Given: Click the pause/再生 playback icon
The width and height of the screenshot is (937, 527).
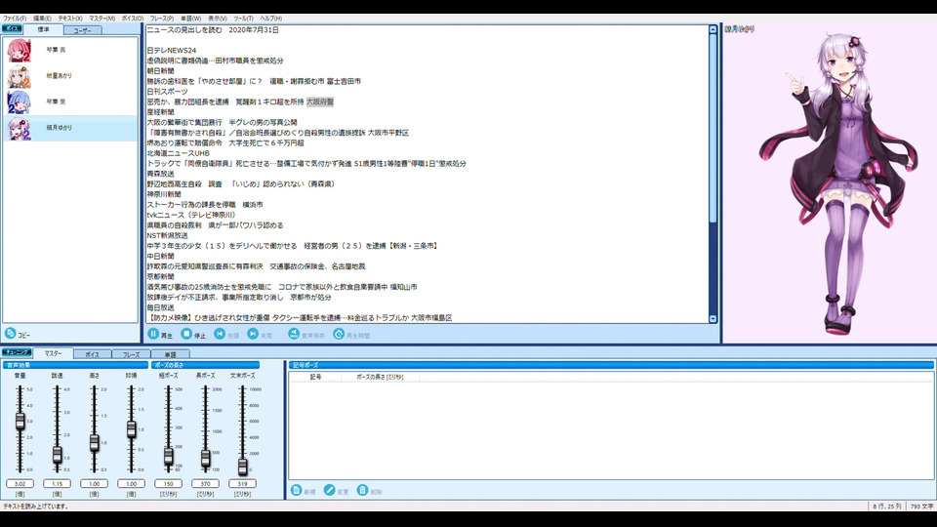Looking at the screenshot, I should (x=153, y=334).
